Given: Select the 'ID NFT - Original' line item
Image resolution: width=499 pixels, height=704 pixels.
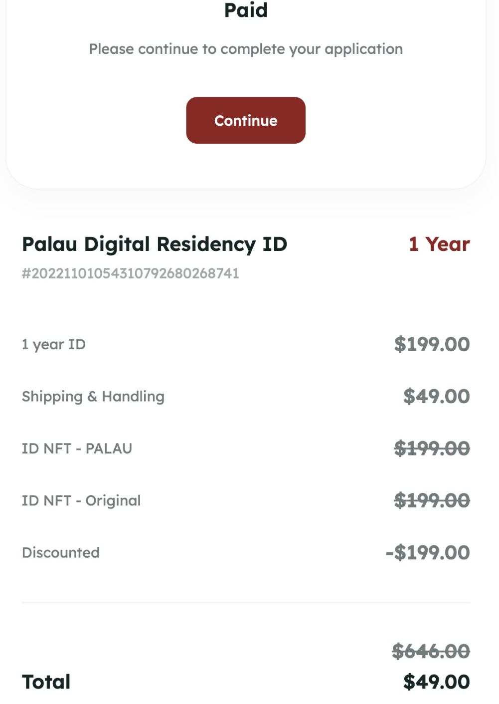Looking at the screenshot, I should coord(81,500).
